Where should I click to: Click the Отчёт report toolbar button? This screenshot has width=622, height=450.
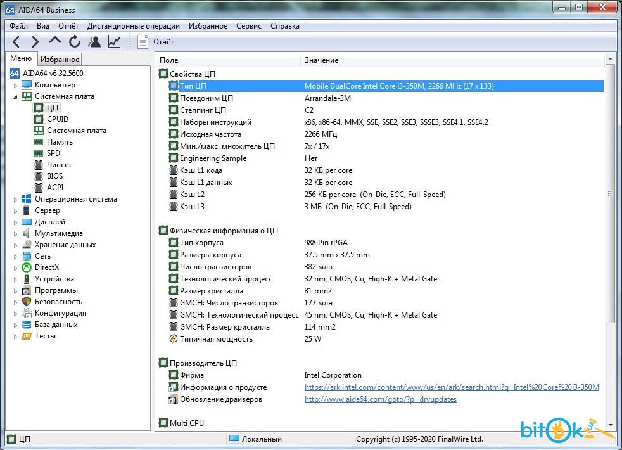tap(156, 42)
